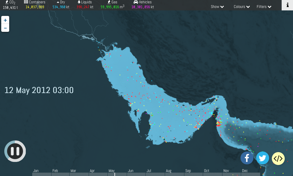The image size is (293, 176).
Task: Open the embed code icon
Action: [x=278, y=159]
